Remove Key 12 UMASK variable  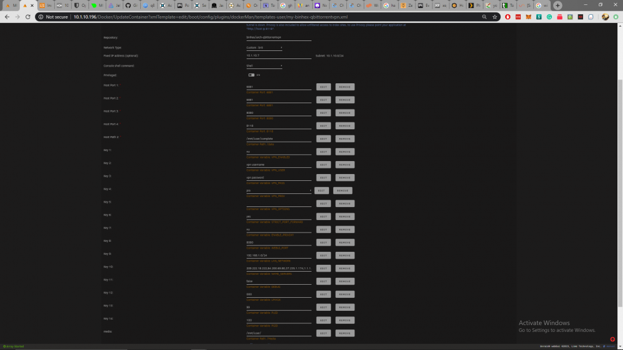click(345, 294)
